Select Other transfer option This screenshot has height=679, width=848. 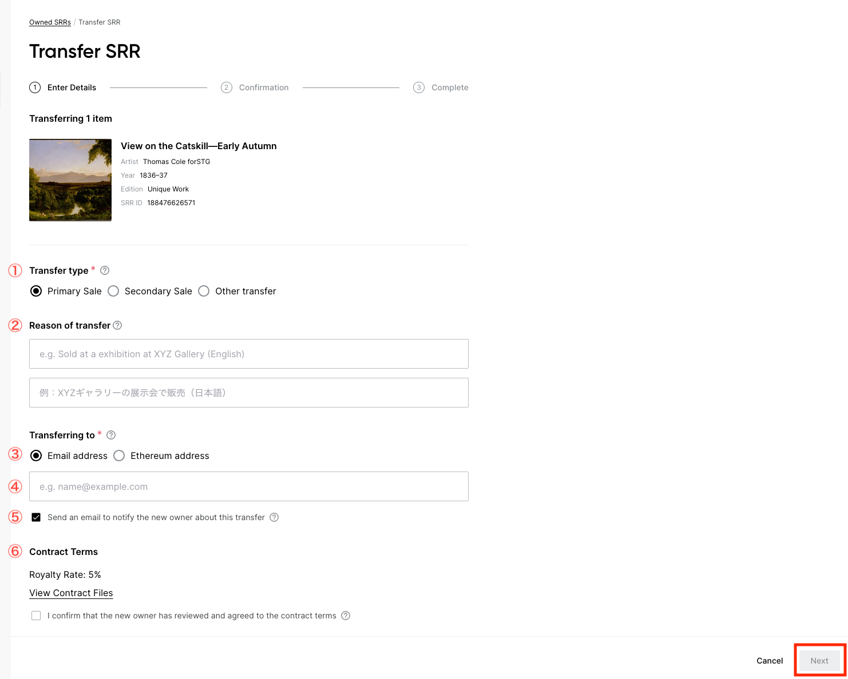pyautogui.click(x=204, y=291)
